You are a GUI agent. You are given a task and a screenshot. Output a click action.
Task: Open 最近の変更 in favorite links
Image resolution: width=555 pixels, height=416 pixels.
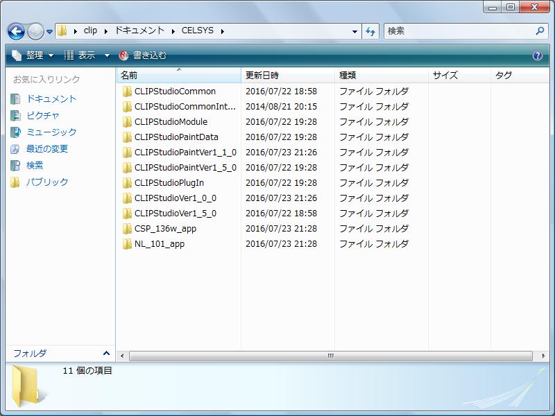tap(47, 148)
